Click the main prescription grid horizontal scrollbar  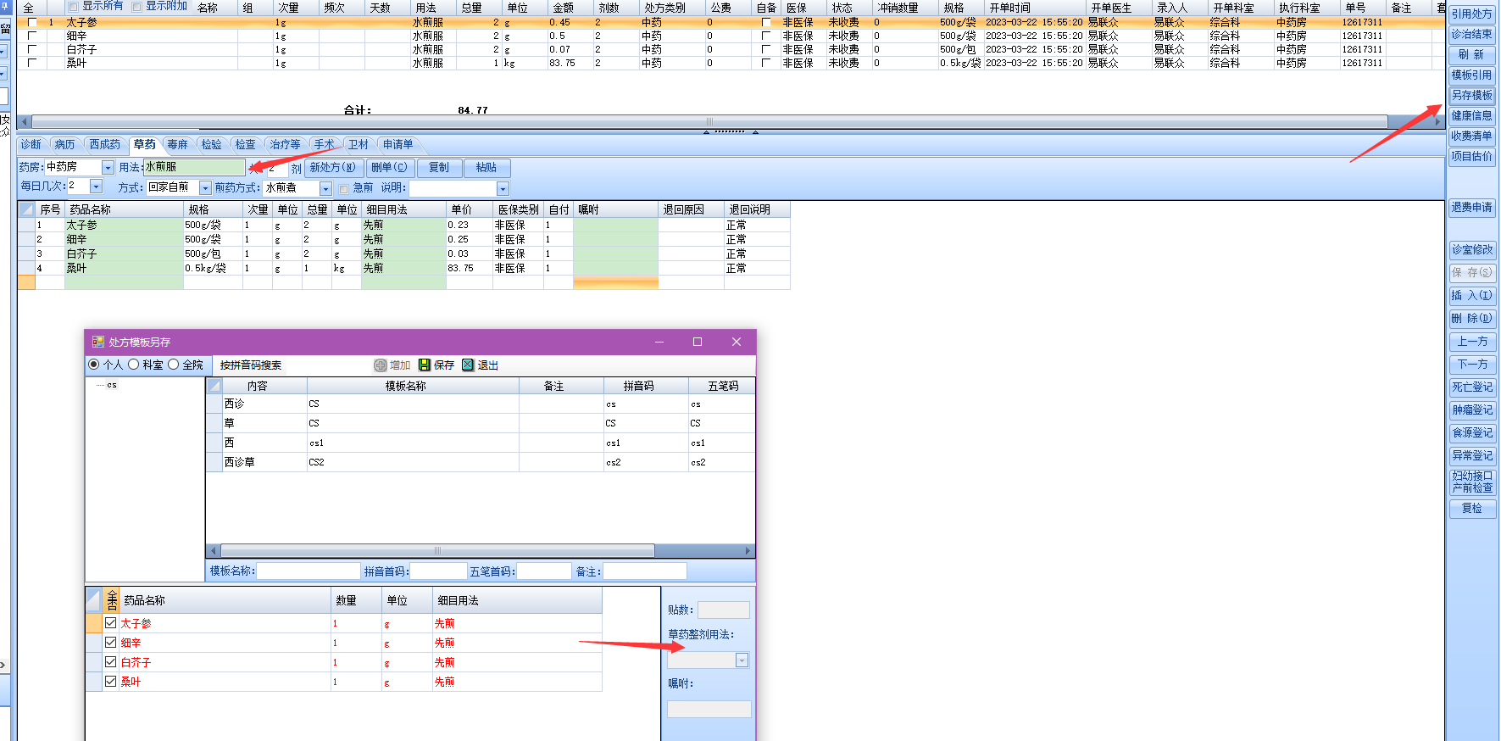point(709,122)
